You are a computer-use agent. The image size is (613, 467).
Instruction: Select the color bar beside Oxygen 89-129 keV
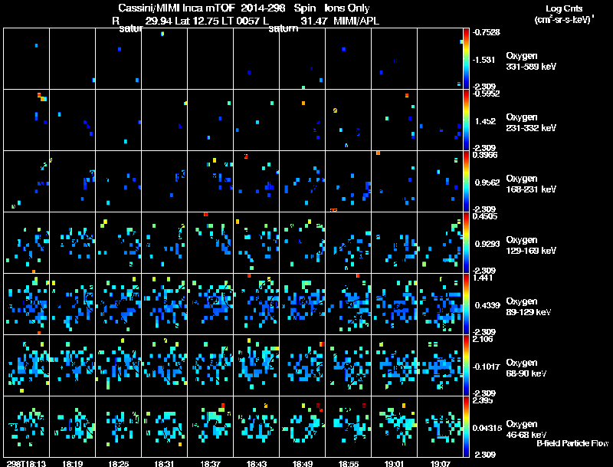pyautogui.click(x=467, y=304)
